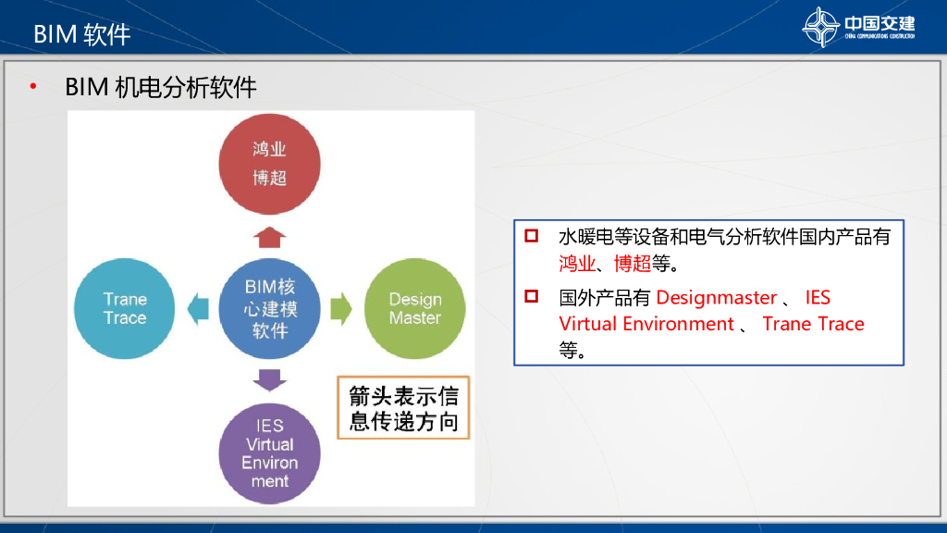
Task: Click the red word 博超 in text box
Action: click(x=633, y=264)
